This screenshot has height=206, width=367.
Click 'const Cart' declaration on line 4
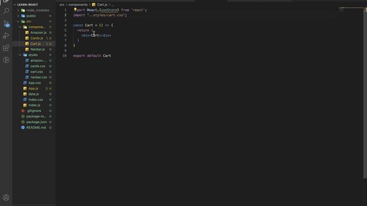[83, 25]
